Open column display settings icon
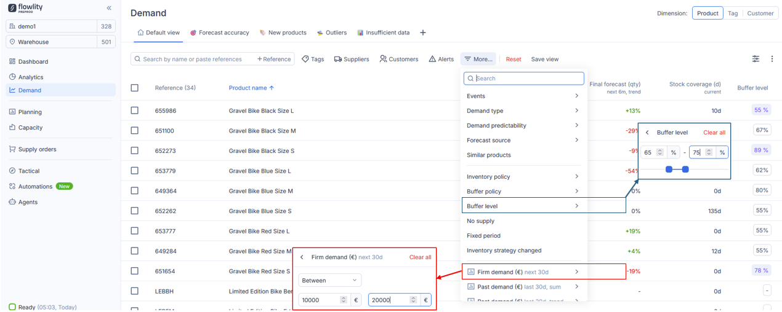Image resolution: width=782 pixels, height=312 pixels. [x=756, y=59]
